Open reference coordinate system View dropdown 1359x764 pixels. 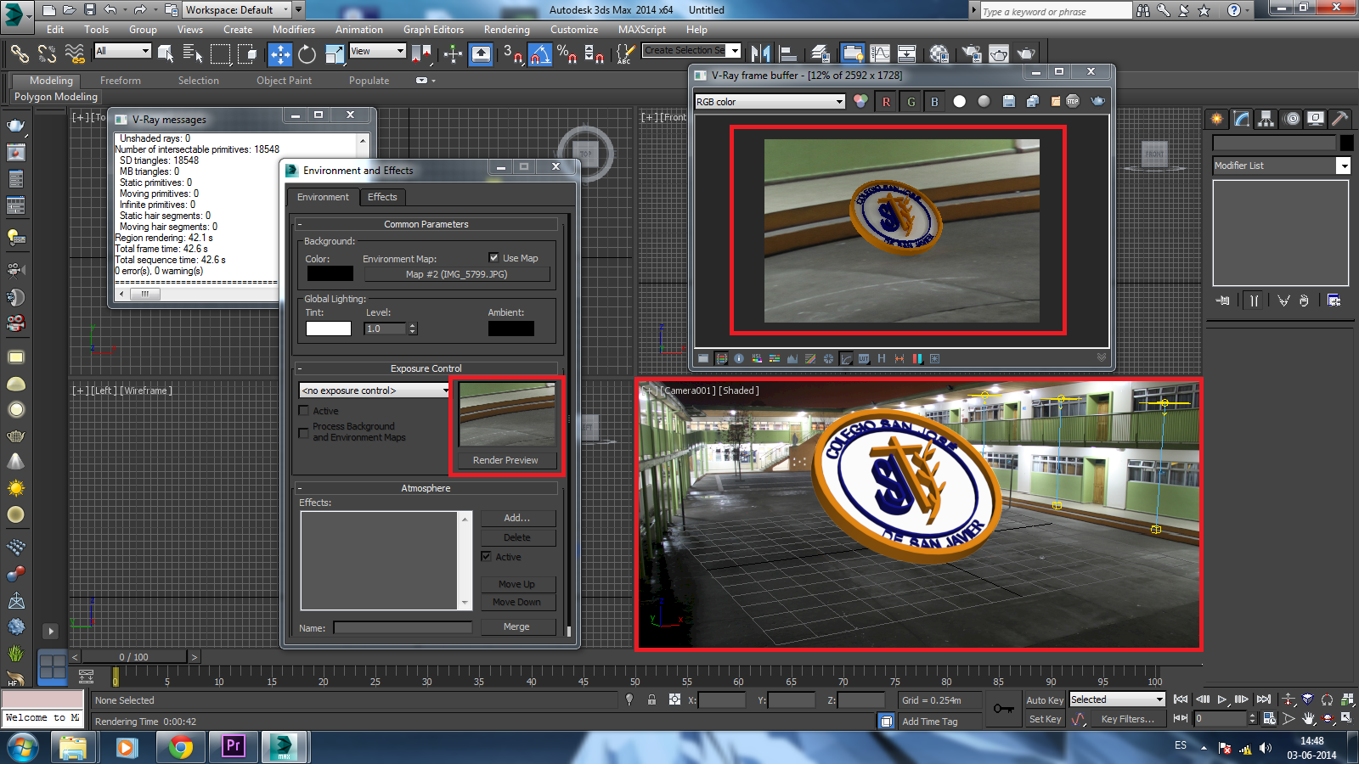pyautogui.click(x=377, y=51)
